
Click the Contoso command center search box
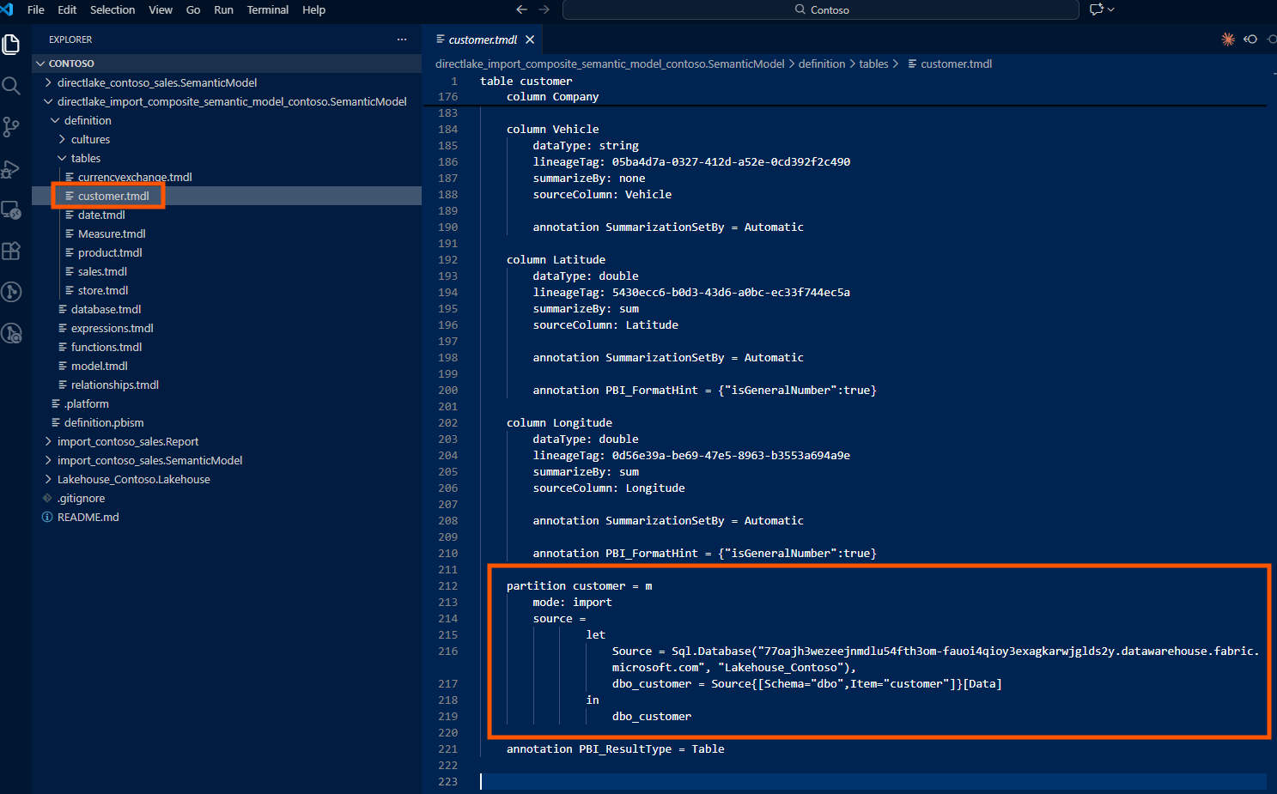pos(821,9)
